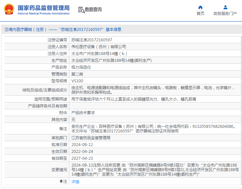Screen dimensions: 242x189
Task: Click production address 太仓经济开发区 cell
Action: pyautogui.click(x=112, y=61)
